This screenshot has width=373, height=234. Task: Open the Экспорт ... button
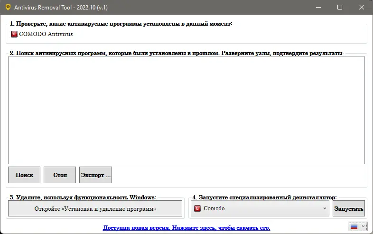(x=96, y=175)
